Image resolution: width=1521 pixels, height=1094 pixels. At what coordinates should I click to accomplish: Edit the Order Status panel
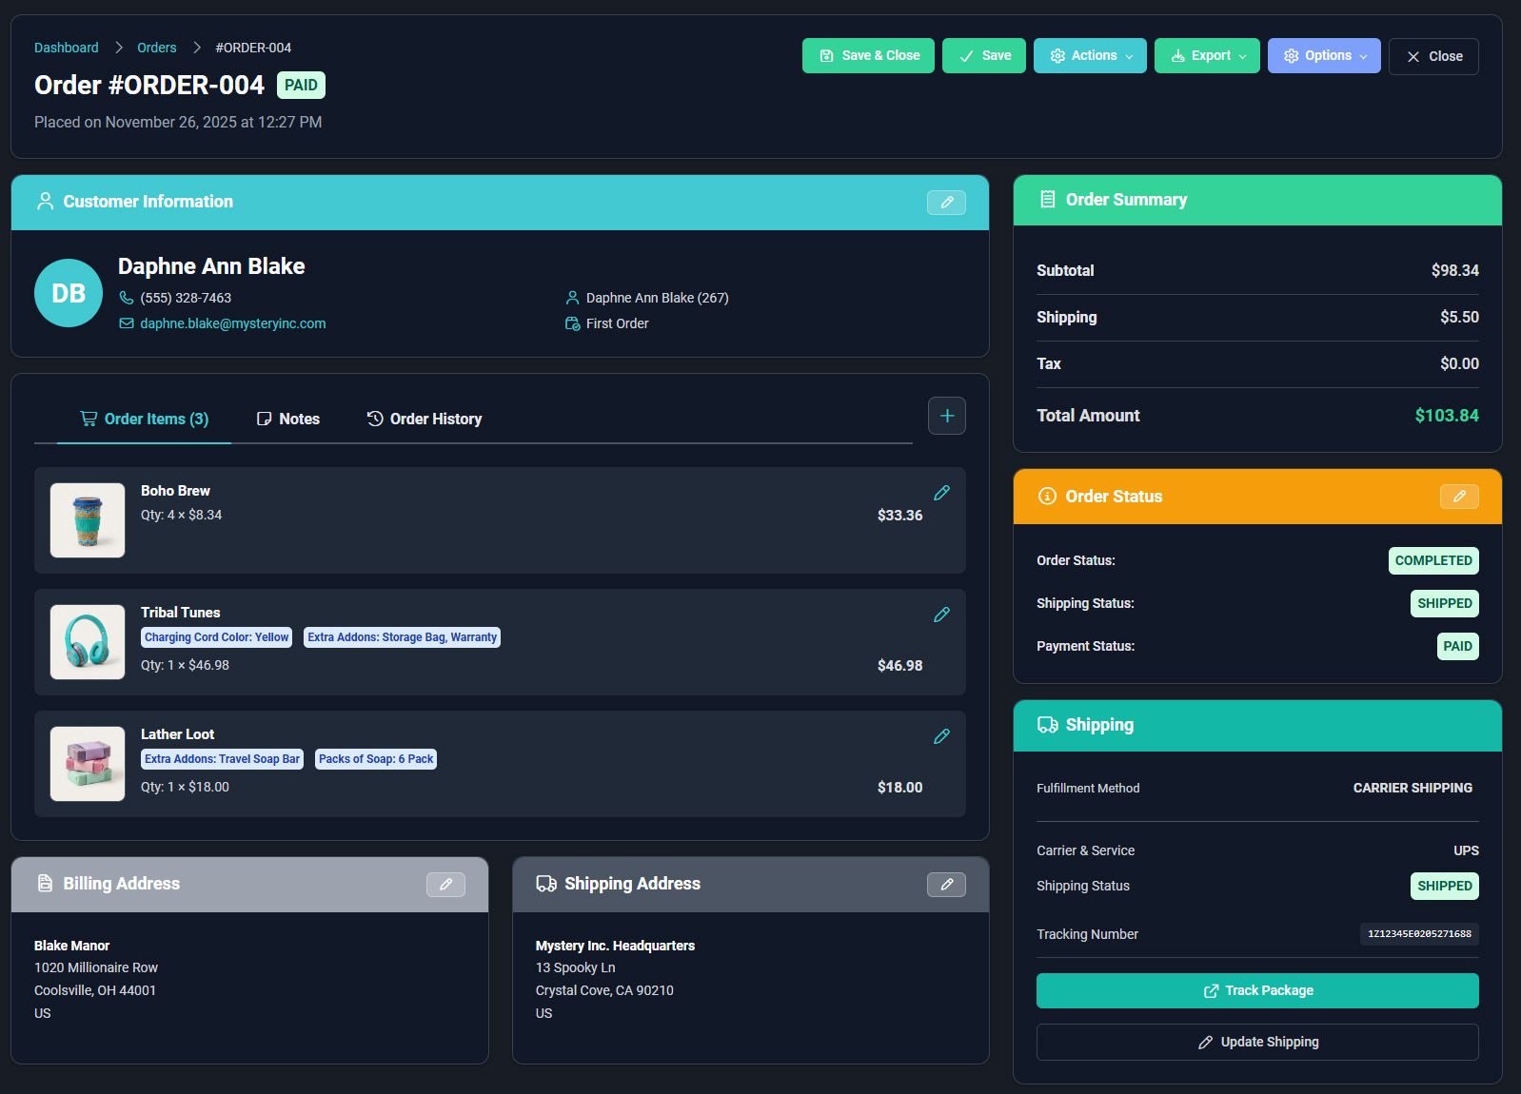pyautogui.click(x=1458, y=497)
